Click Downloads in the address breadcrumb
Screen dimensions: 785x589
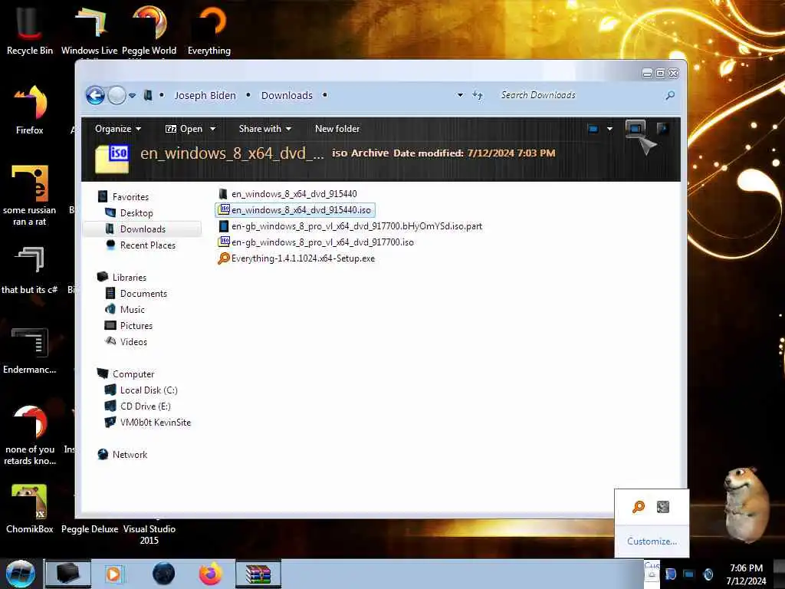287,95
